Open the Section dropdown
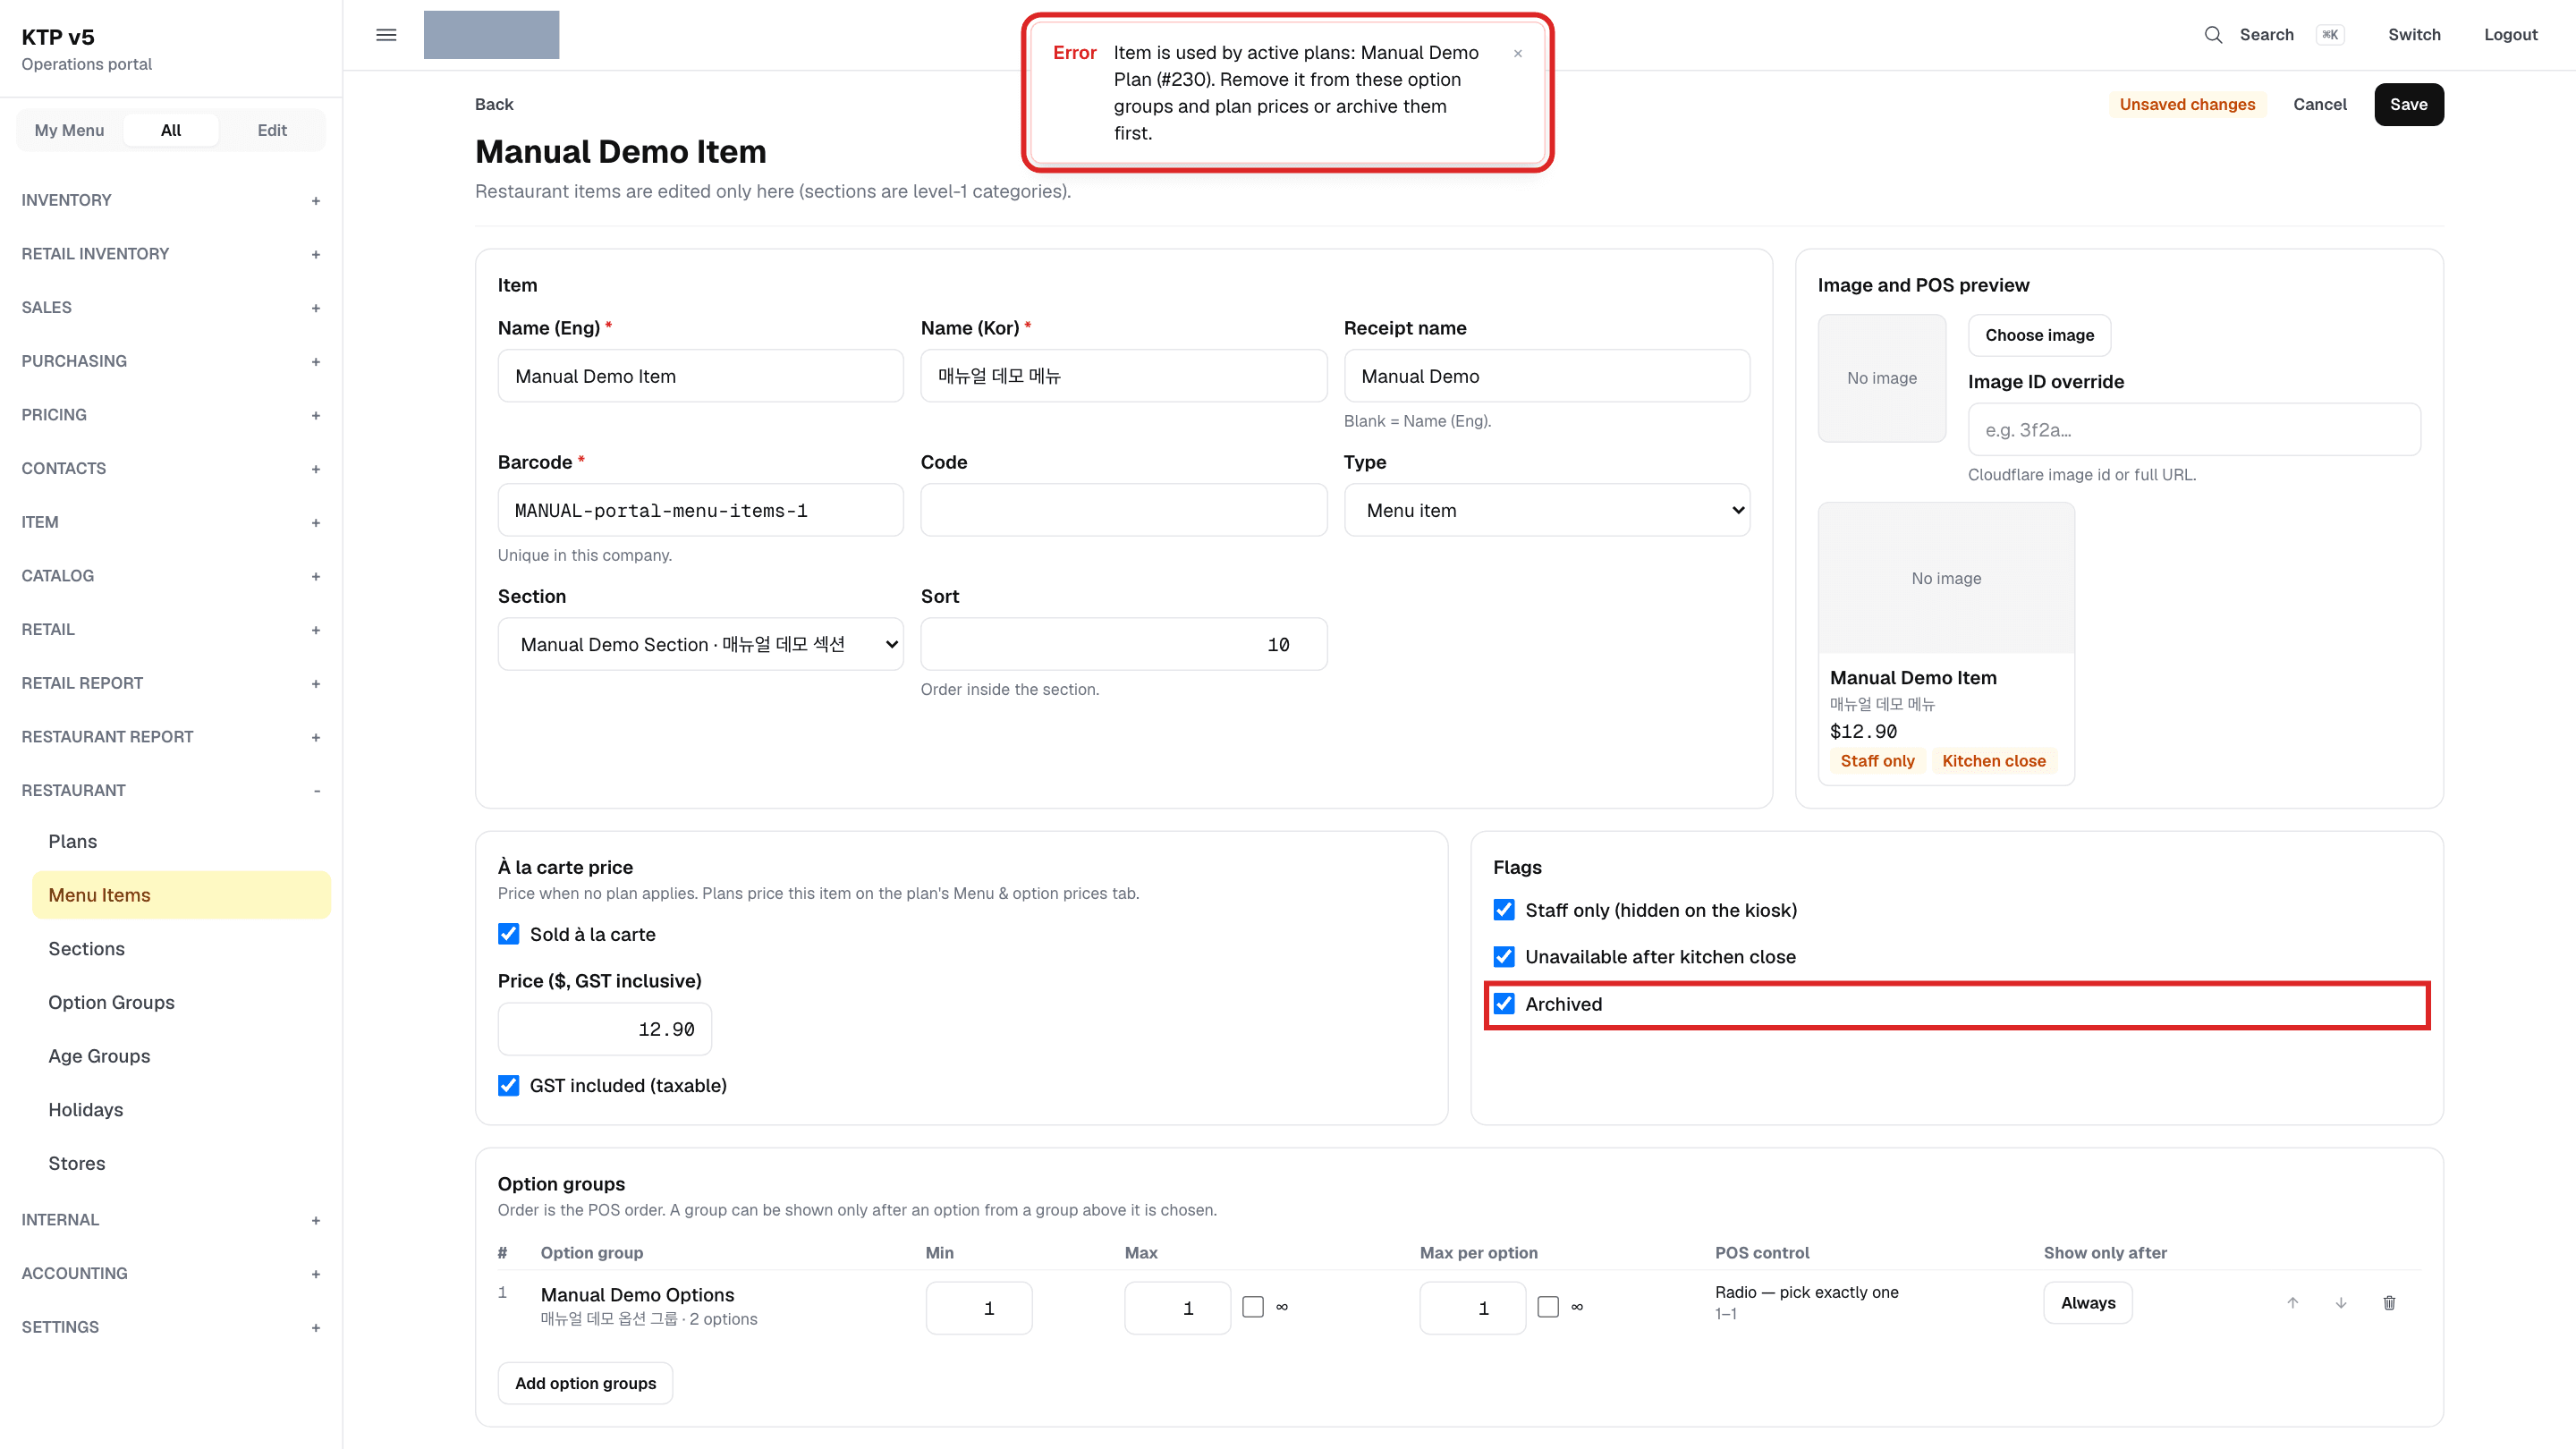Image resolution: width=2576 pixels, height=1449 pixels. [x=701, y=644]
